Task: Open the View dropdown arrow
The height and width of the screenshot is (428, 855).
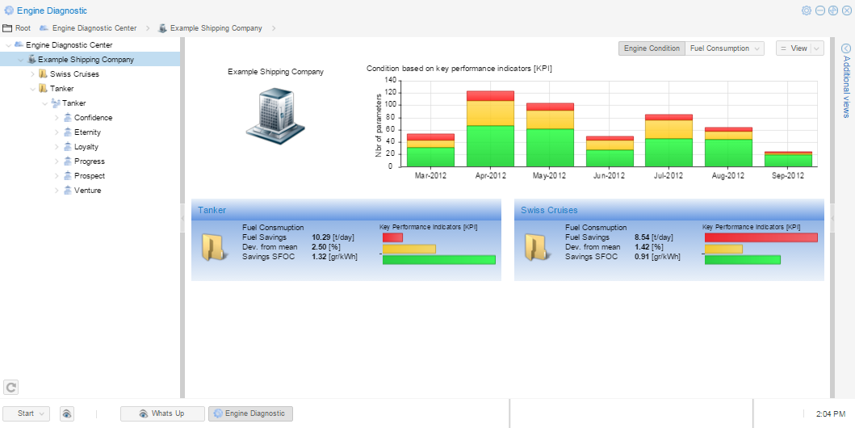Action: pyautogui.click(x=817, y=48)
